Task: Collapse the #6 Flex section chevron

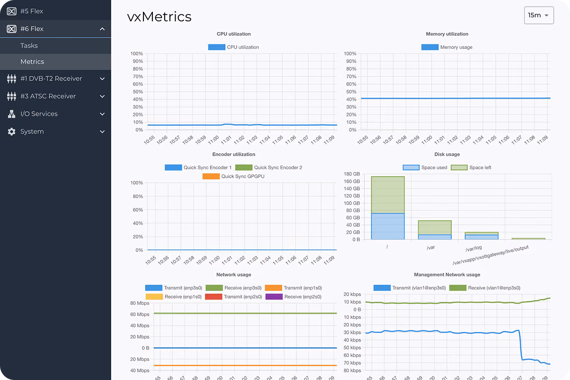Action: (102, 29)
